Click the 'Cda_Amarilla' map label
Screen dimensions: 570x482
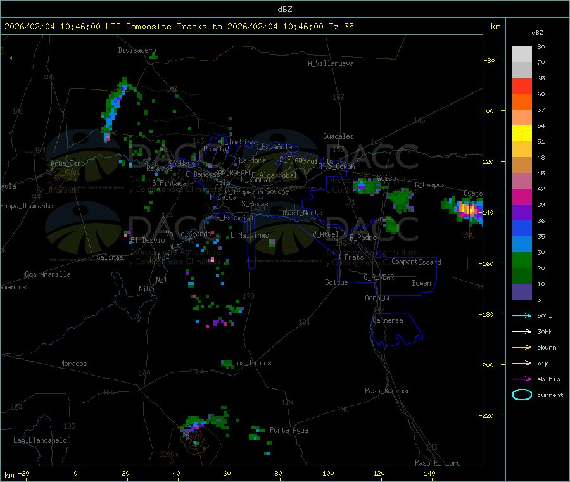(x=48, y=274)
